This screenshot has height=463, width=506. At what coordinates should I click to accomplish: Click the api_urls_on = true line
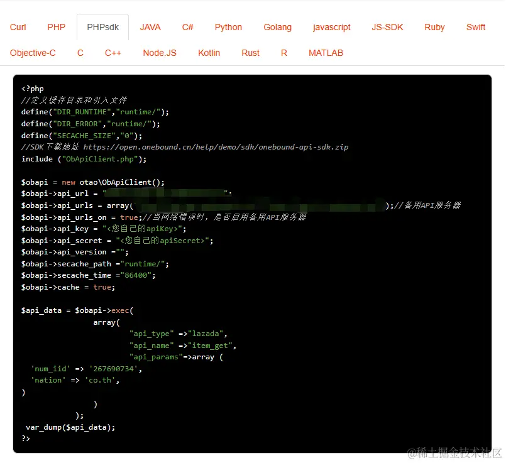point(163,217)
